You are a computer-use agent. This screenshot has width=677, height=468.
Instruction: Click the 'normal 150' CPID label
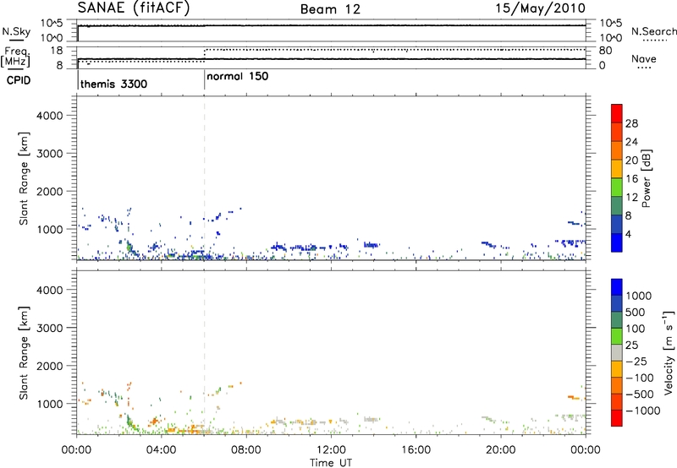238,76
